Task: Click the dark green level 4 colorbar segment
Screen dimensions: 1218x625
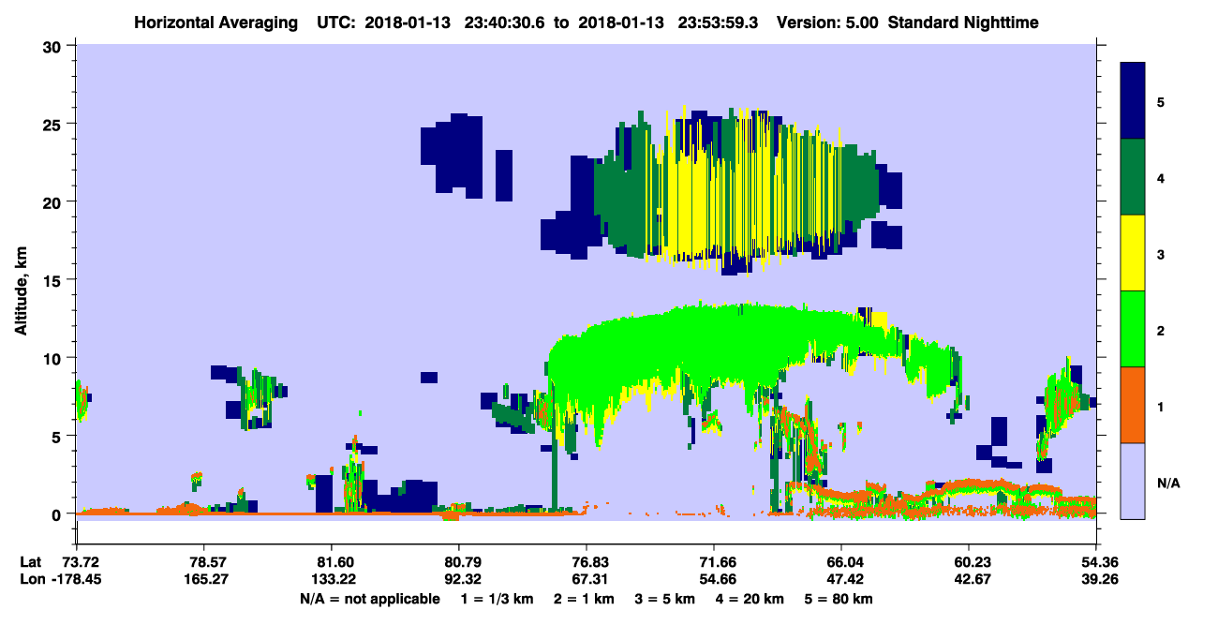Action: tap(1134, 176)
